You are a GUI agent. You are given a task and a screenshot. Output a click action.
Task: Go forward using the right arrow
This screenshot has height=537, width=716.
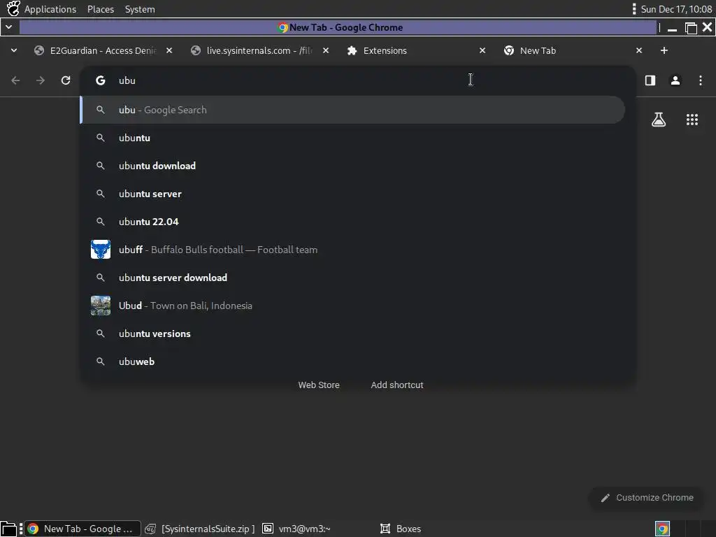point(41,80)
